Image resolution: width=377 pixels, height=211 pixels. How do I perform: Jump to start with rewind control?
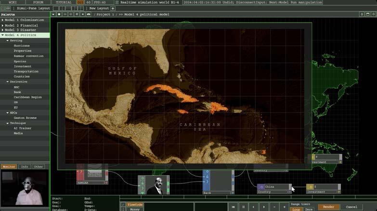[233, 207]
